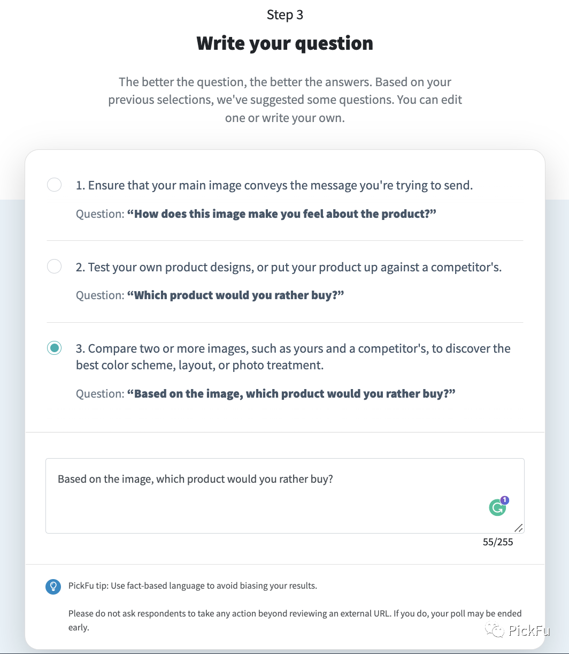Click the PickFu watermark text

click(529, 631)
